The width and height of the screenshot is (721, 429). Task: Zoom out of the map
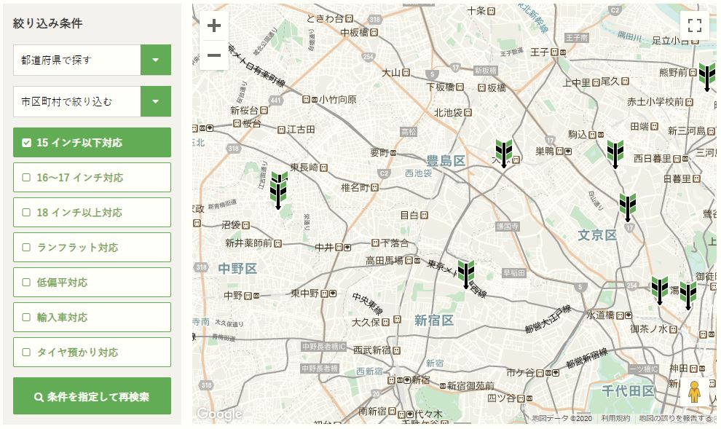coord(214,55)
